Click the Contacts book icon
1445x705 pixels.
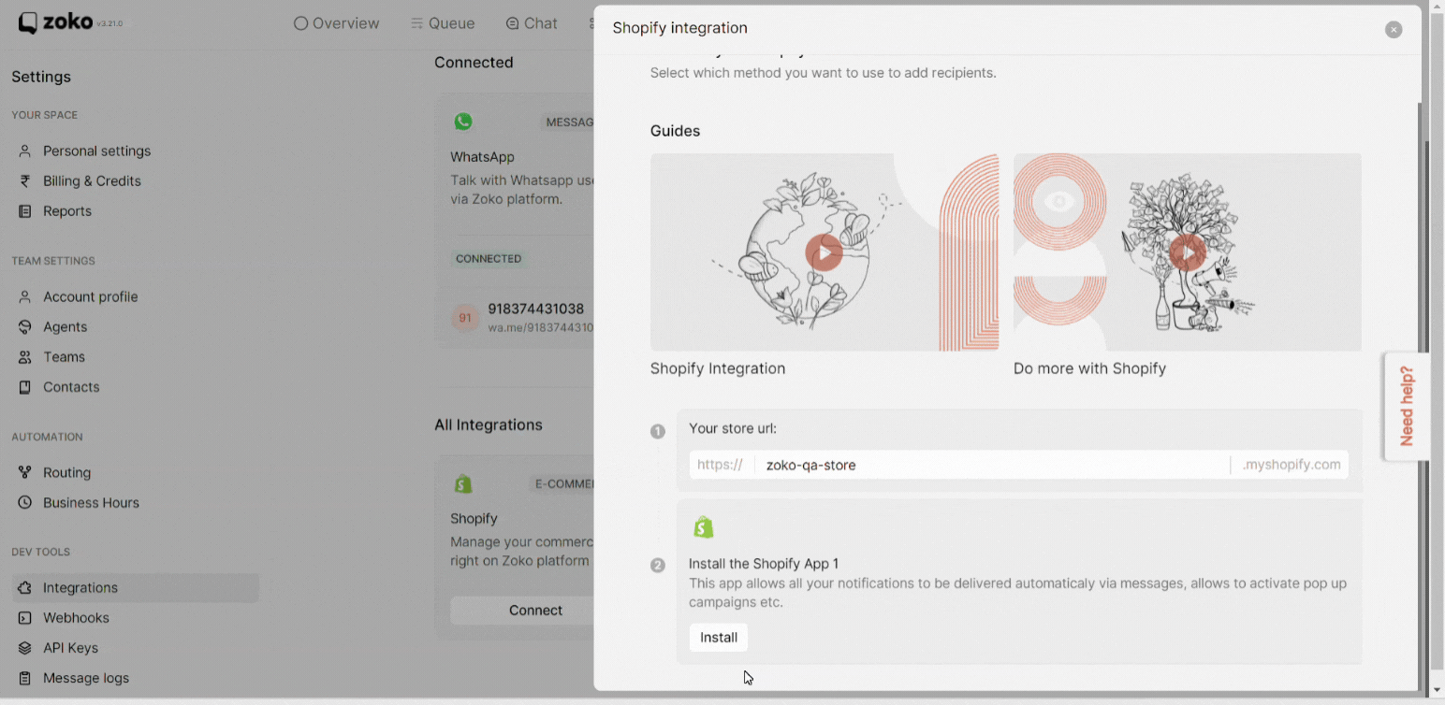click(x=25, y=386)
